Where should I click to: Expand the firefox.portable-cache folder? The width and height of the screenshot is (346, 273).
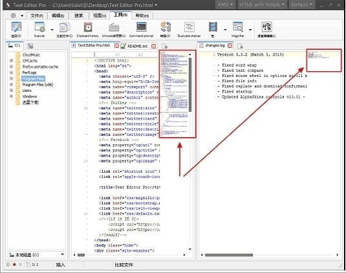(x=11, y=67)
